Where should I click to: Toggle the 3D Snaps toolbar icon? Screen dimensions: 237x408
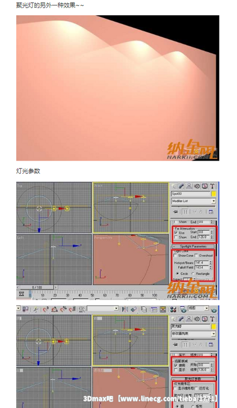(46, 309)
